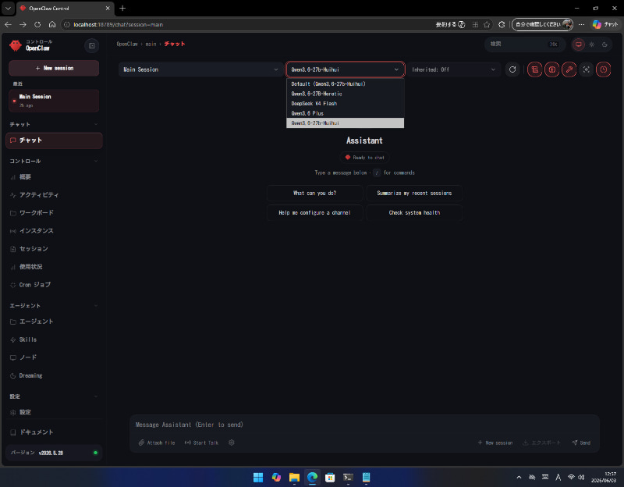The image size is (624, 487).
Task: Open Skills page
Action: [x=54, y=339]
